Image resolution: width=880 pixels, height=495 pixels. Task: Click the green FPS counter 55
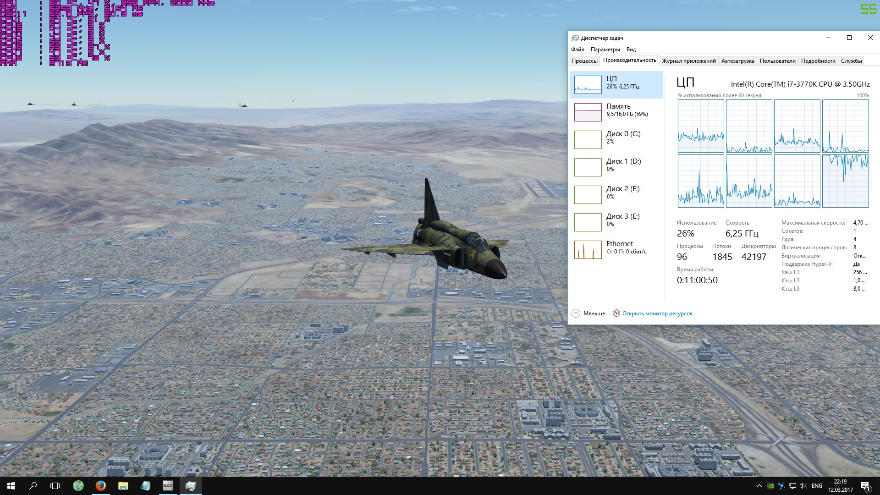tap(868, 9)
